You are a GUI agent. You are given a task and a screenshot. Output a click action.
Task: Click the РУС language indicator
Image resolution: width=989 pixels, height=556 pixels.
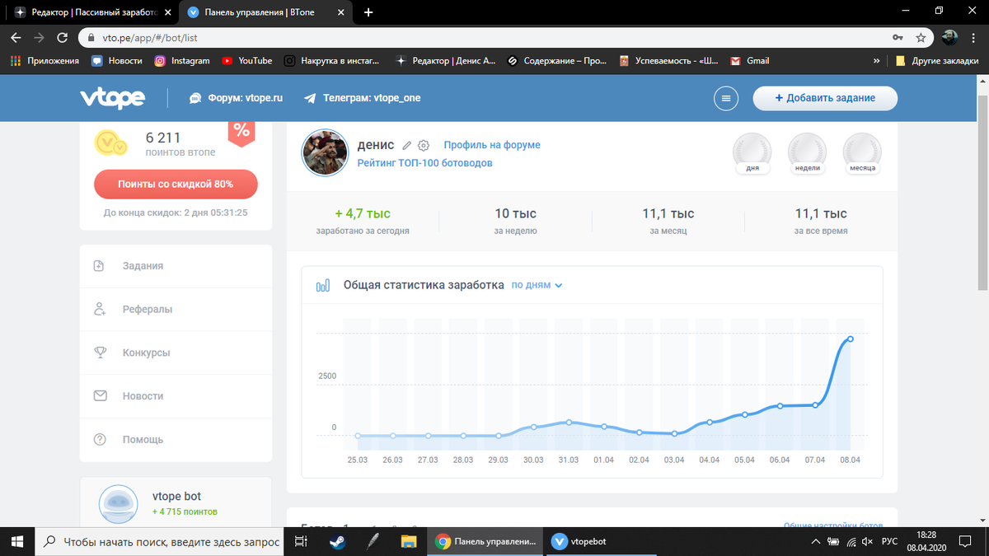click(x=890, y=541)
